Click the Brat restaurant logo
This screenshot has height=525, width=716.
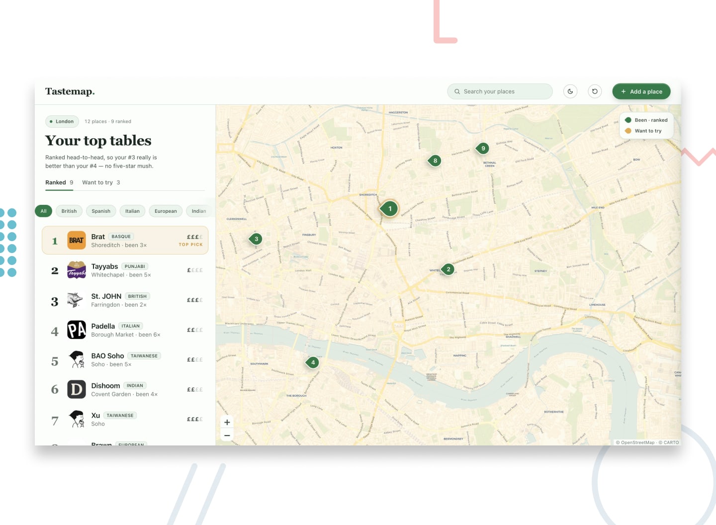(x=77, y=241)
